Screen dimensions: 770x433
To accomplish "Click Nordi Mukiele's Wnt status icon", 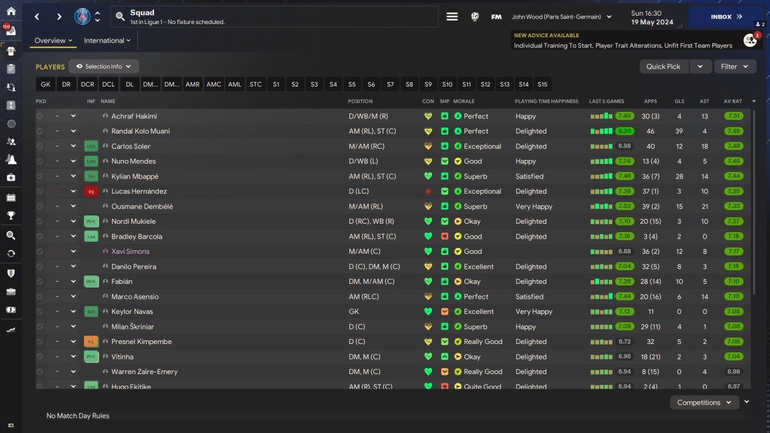I will (91, 221).
